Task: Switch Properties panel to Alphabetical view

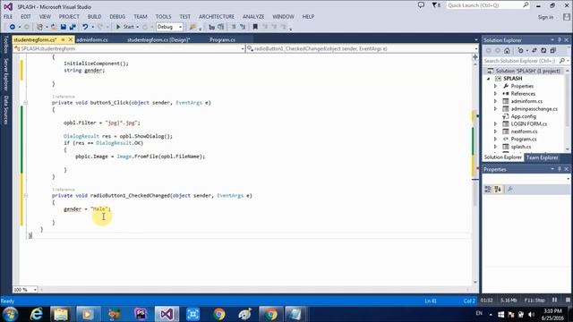Action: [498, 189]
